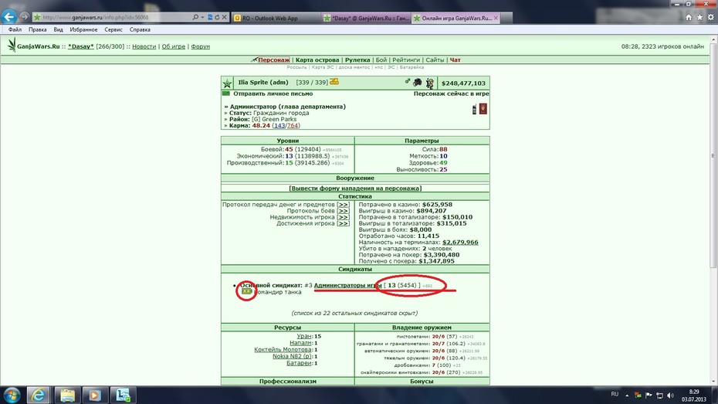Click the Россыпь sub-link
The image size is (718, 404).
296,67
